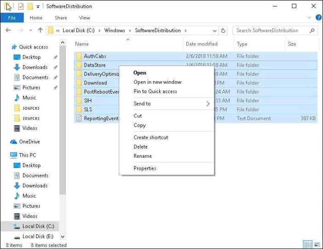Click the Up one level arrow icon
This screenshot has width=323, height=249.
pos(40,31)
